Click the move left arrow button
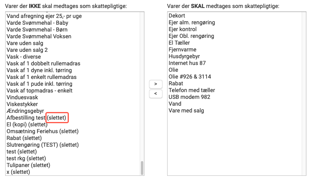This screenshot has width=314, height=179. coord(156,94)
